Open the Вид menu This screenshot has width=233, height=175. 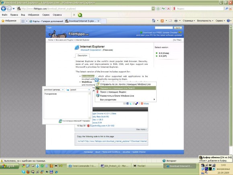click(x=23, y=15)
